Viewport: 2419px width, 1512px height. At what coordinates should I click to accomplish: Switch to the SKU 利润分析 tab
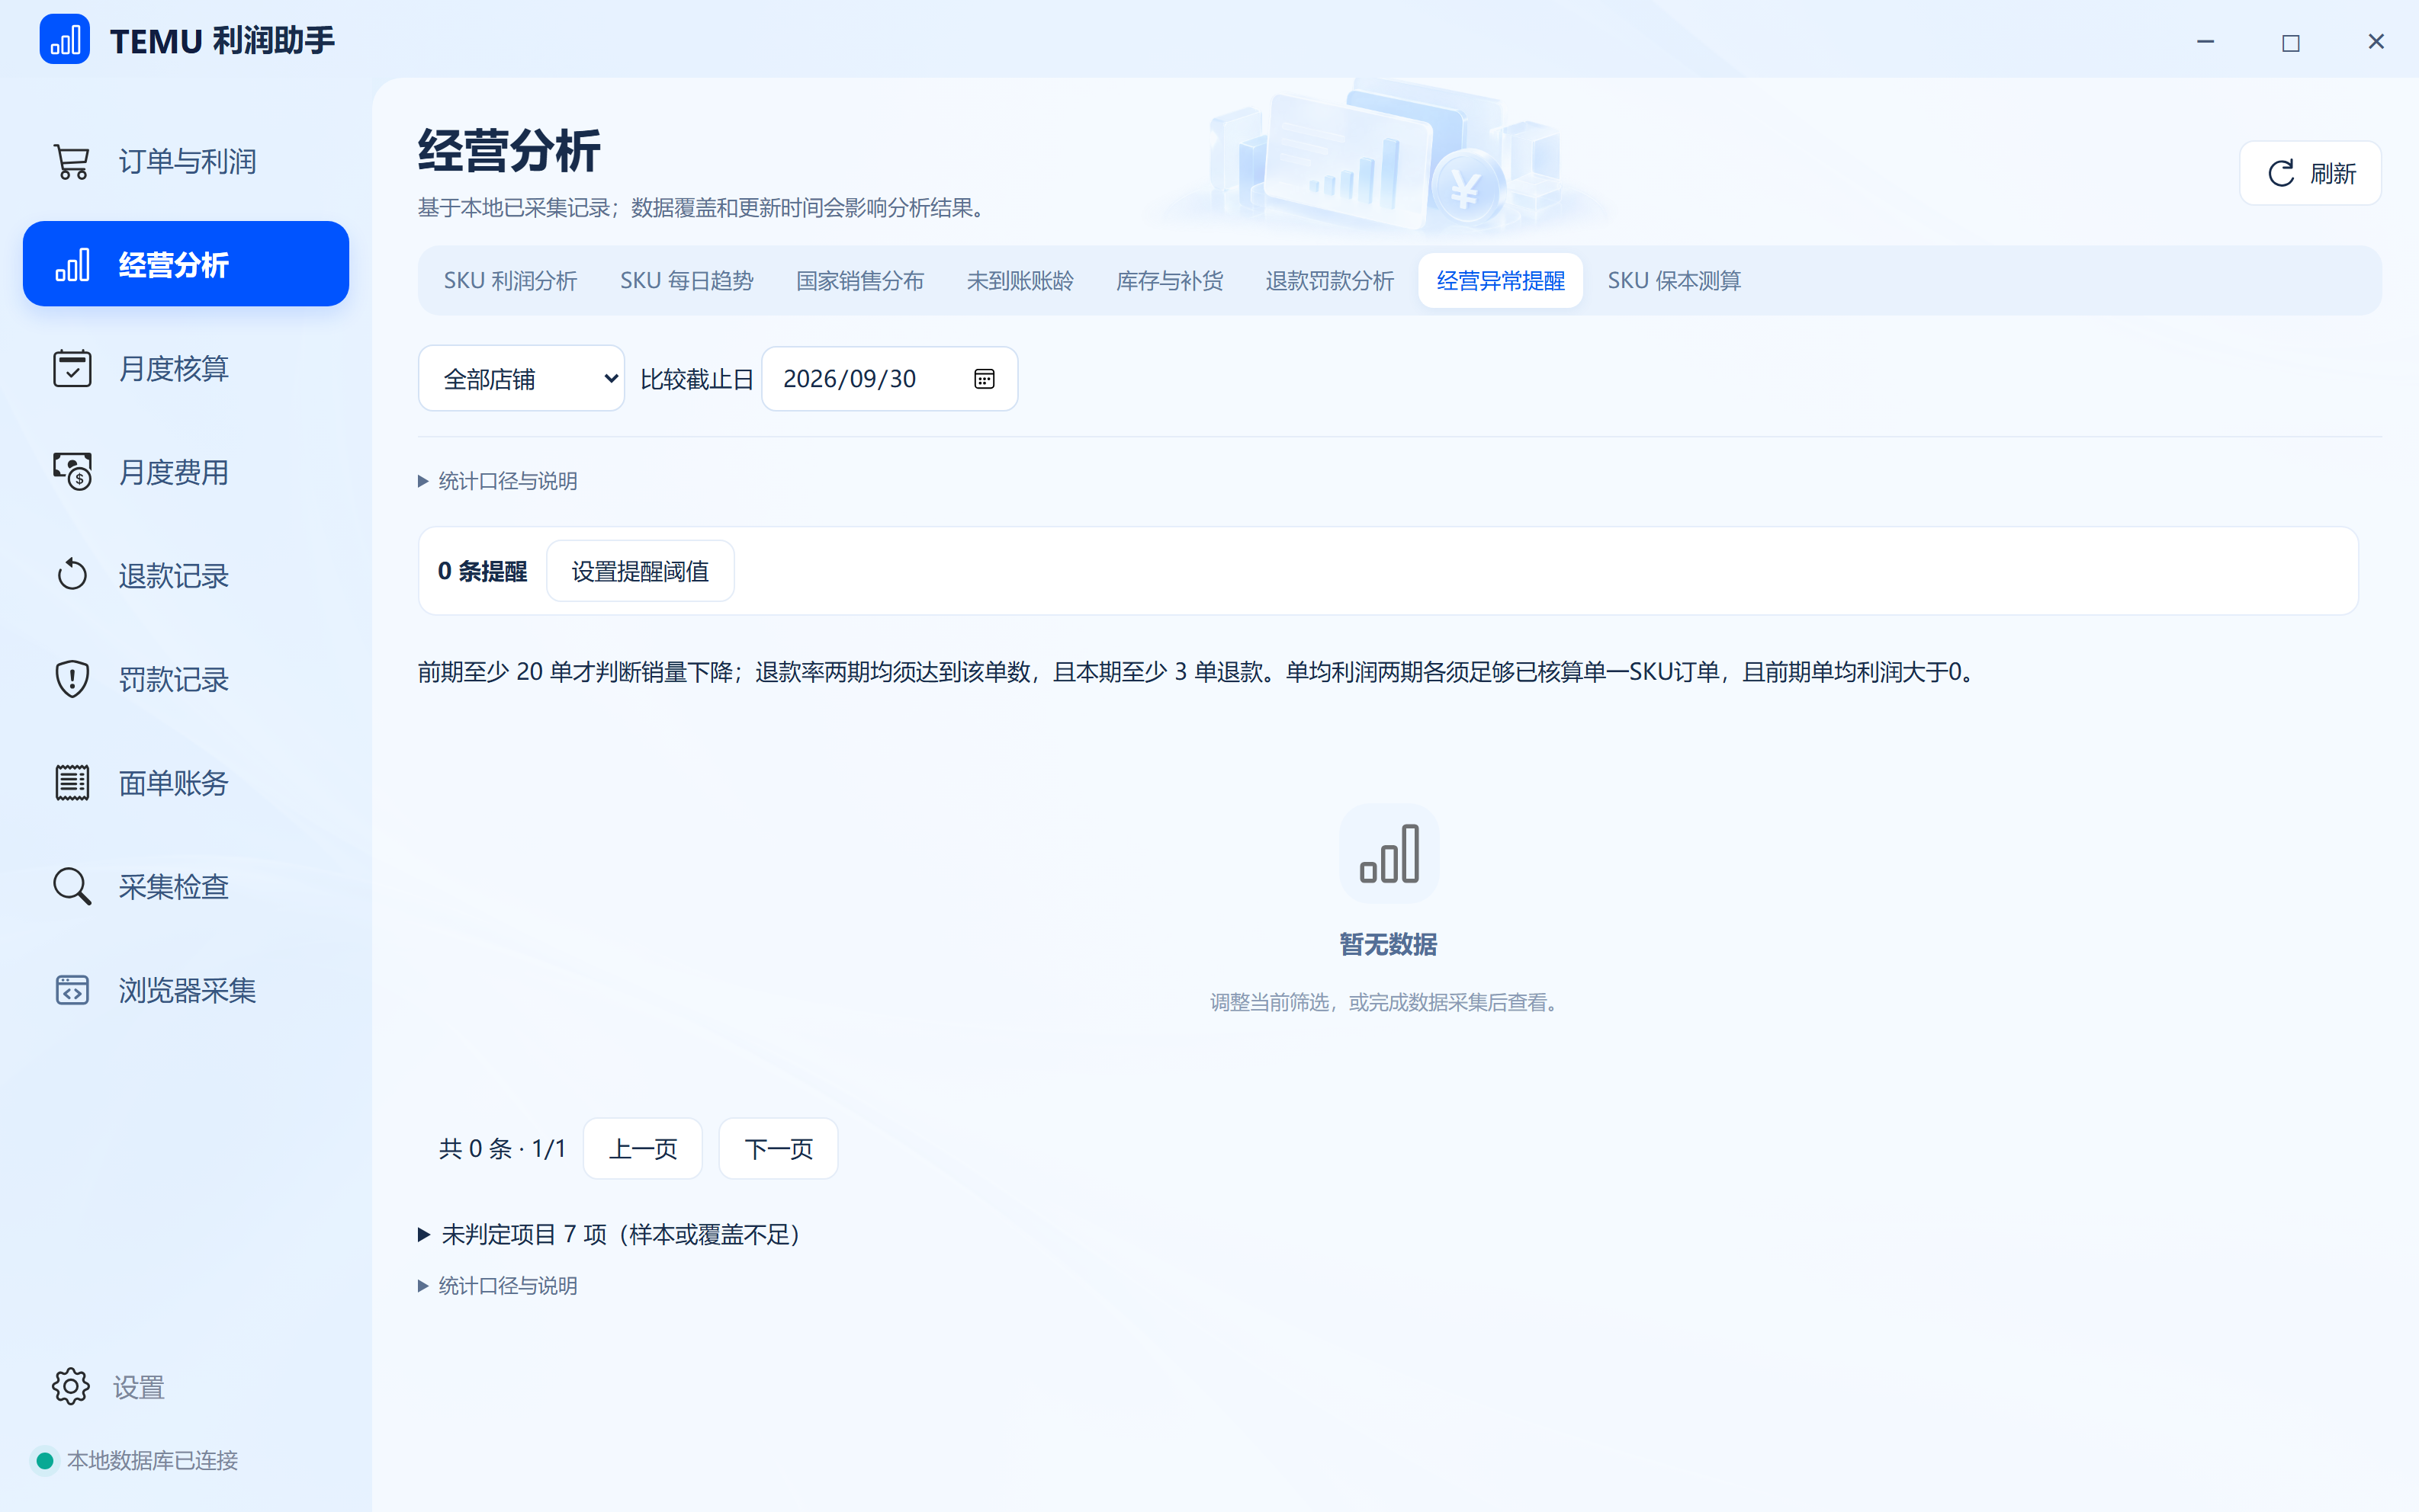click(510, 281)
